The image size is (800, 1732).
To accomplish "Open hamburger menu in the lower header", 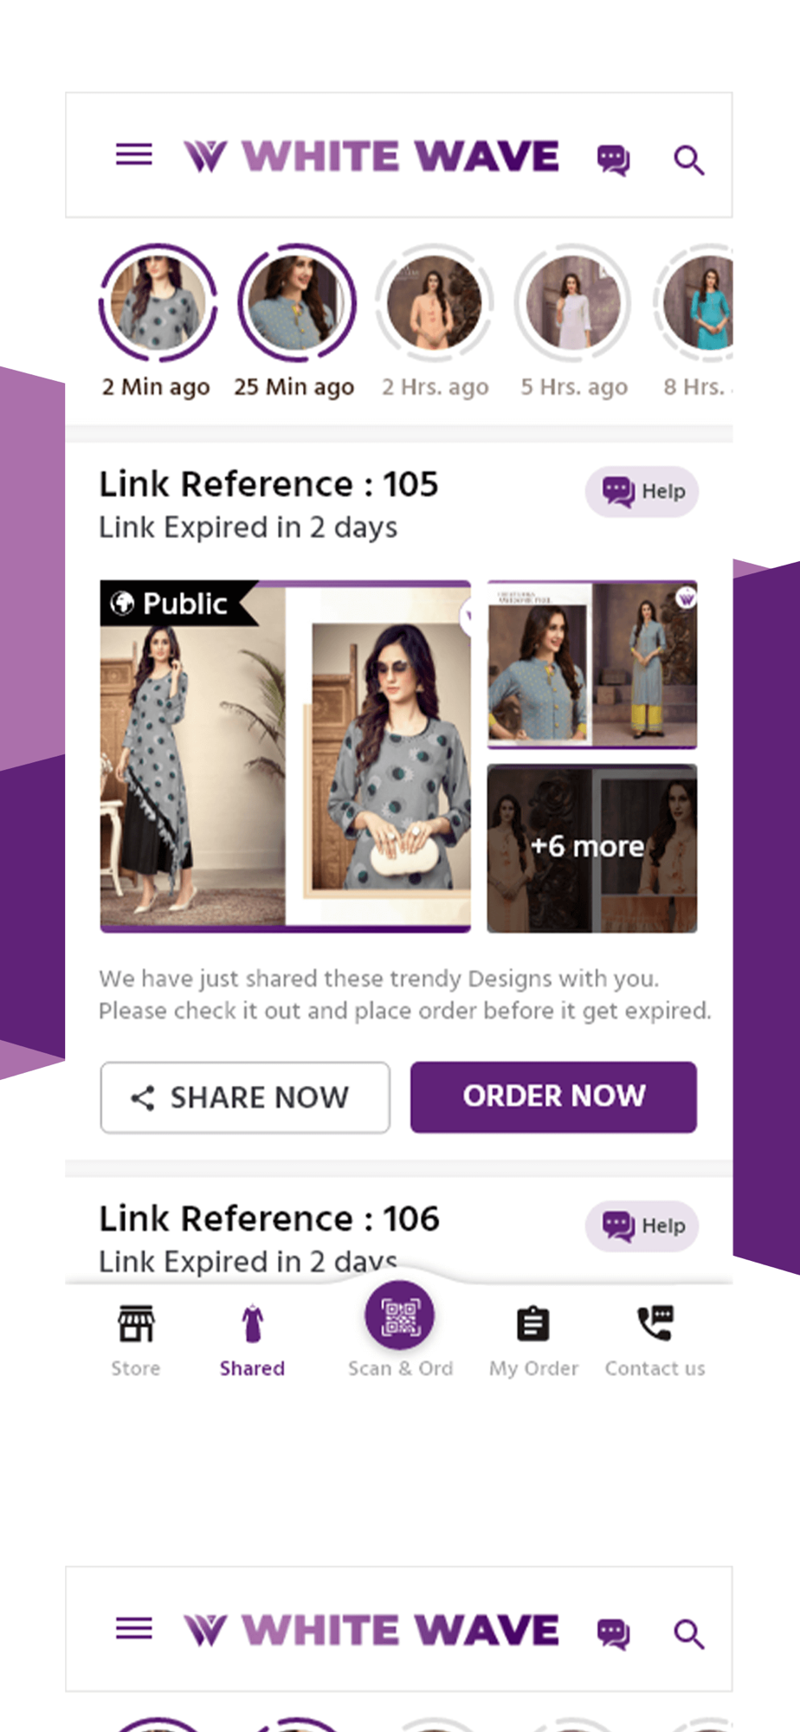I will coord(134,1629).
